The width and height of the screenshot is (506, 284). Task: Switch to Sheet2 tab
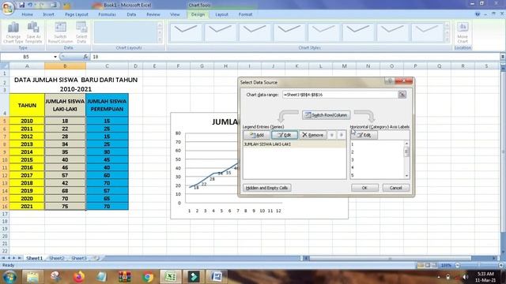(x=57, y=258)
